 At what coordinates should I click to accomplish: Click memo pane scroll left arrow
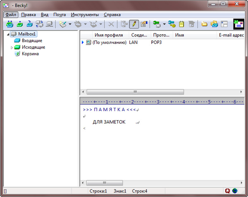point(83,183)
